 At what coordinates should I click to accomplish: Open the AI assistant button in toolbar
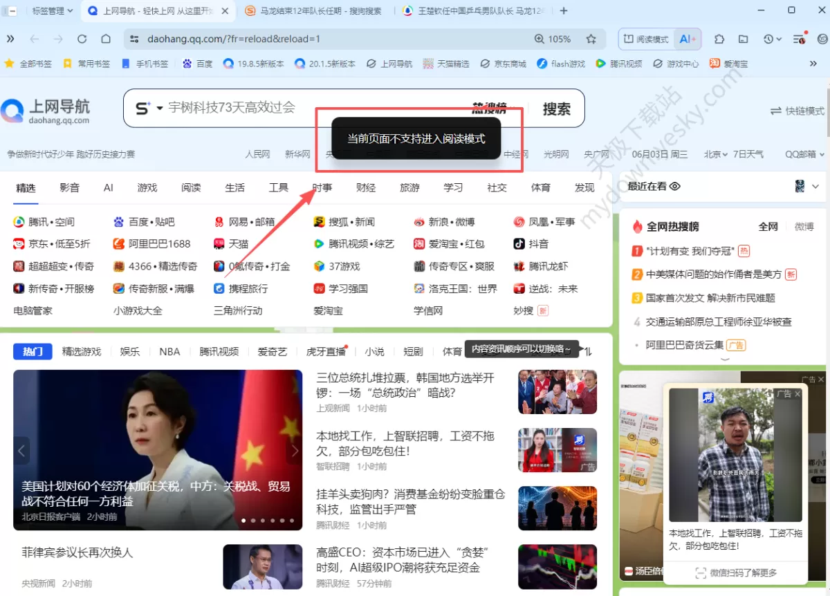[689, 39]
